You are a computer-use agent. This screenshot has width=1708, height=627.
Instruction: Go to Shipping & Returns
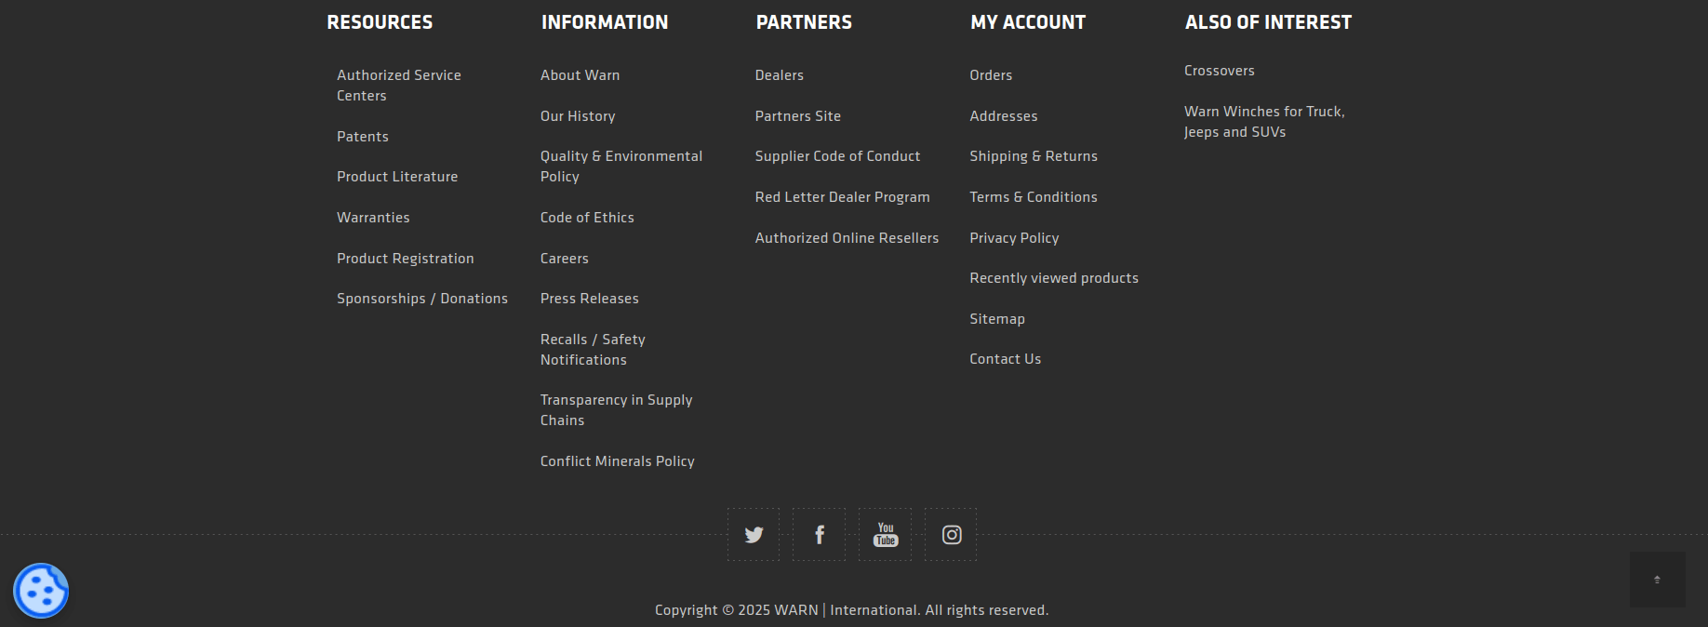click(x=1033, y=156)
